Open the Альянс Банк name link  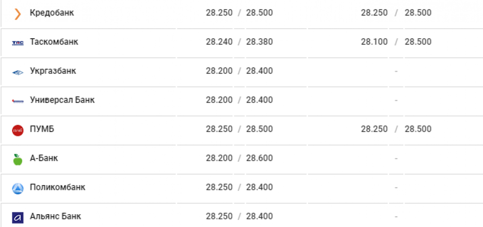55,216
